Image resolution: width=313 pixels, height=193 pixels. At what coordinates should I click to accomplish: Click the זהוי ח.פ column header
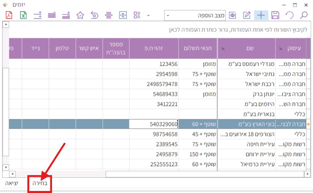154,48
